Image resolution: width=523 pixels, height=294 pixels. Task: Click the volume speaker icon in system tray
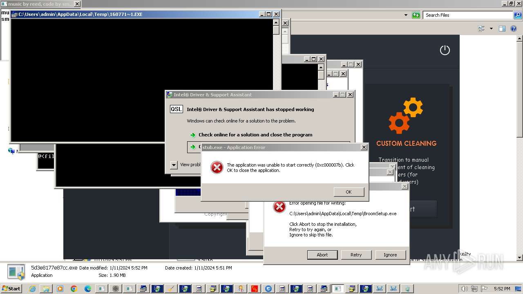click(x=465, y=289)
